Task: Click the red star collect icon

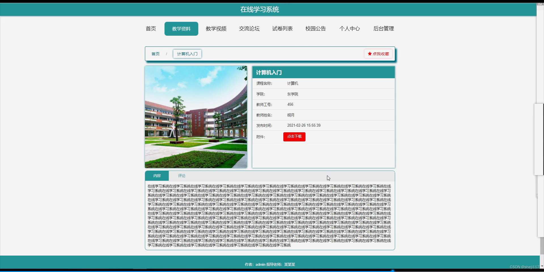Action: (369, 53)
